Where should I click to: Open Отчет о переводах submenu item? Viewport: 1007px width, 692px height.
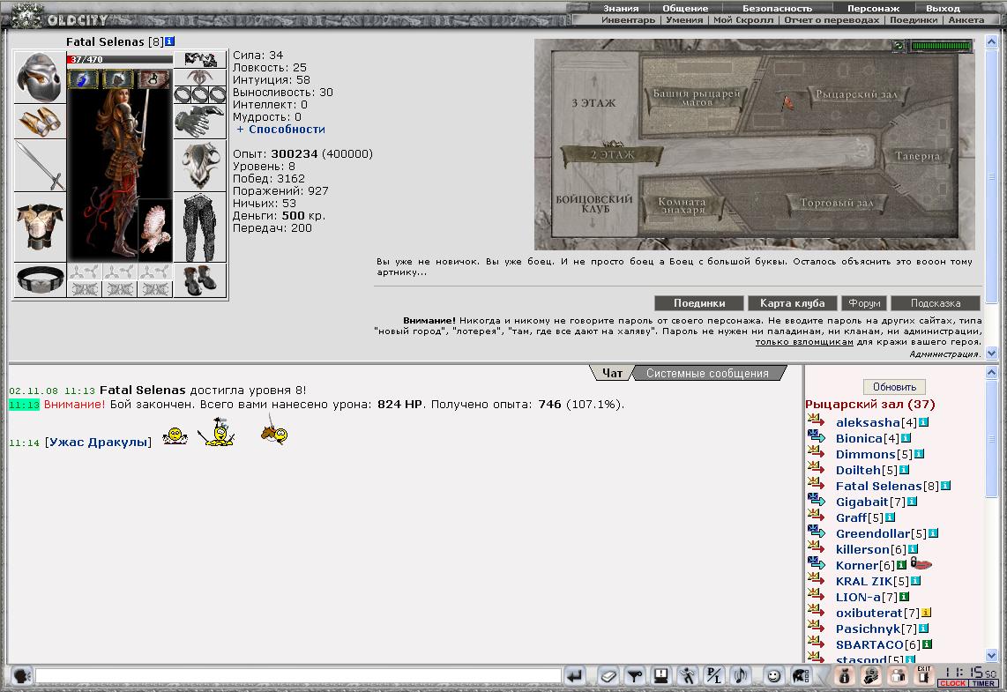pos(832,20)
